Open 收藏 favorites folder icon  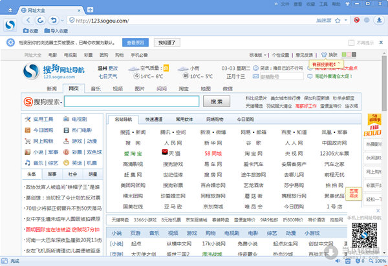tap(30, 31)
